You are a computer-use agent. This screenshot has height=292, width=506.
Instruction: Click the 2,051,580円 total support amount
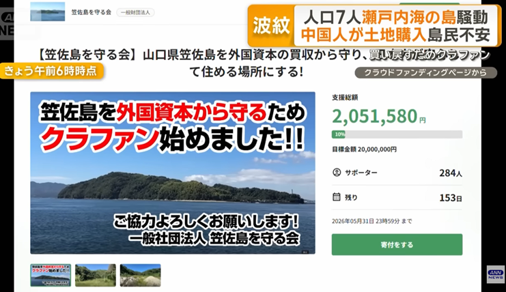click(x=379, y=117)
